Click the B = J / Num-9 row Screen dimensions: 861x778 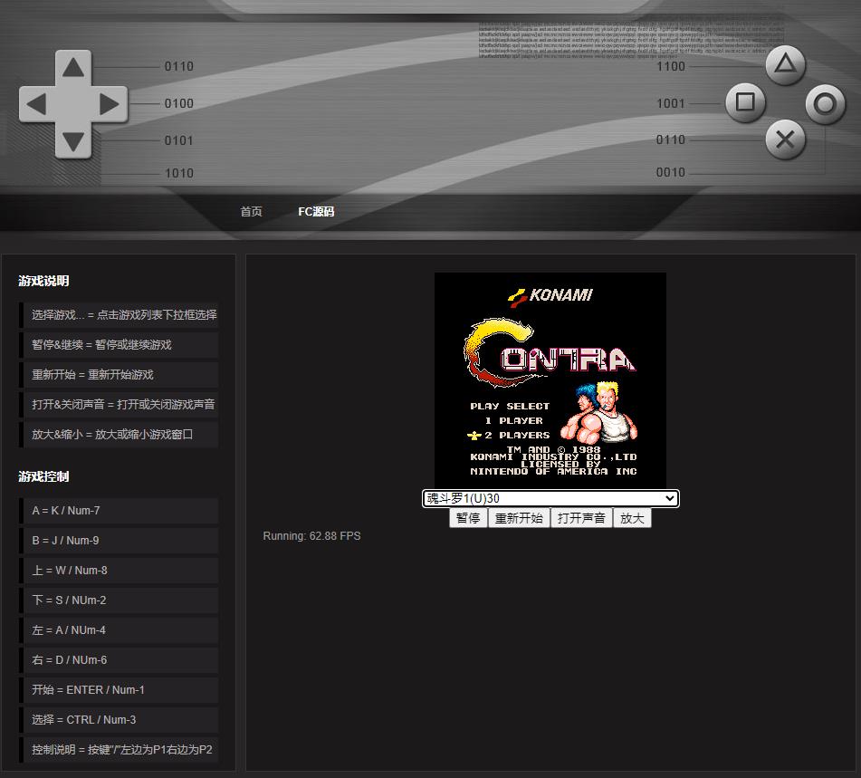[x=119, y=541]
